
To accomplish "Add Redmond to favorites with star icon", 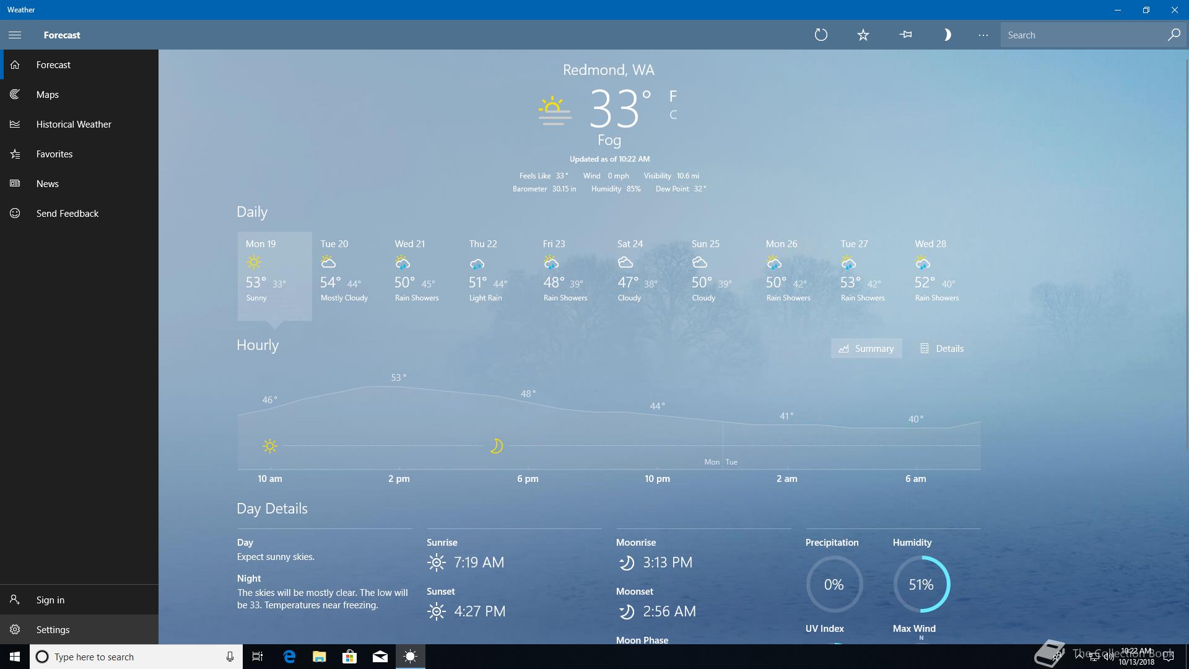I will 863,35.
